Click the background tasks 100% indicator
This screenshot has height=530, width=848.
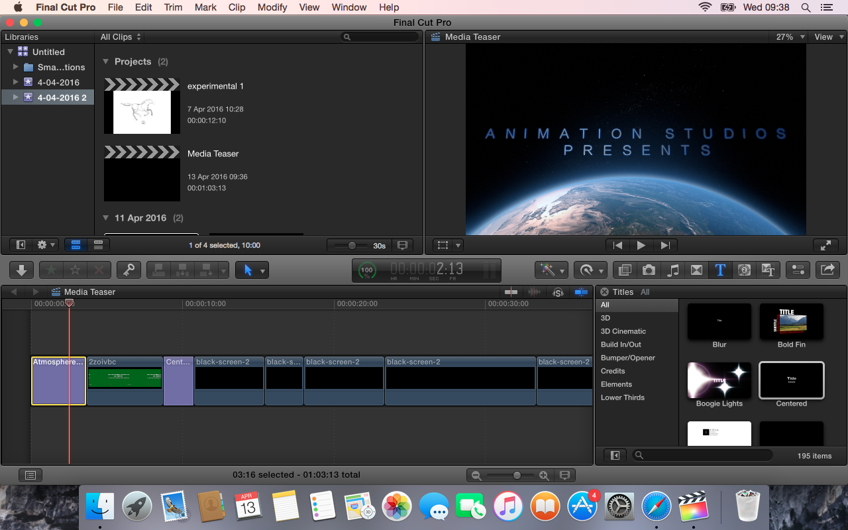pyautogui.click(x=366, y=270)
